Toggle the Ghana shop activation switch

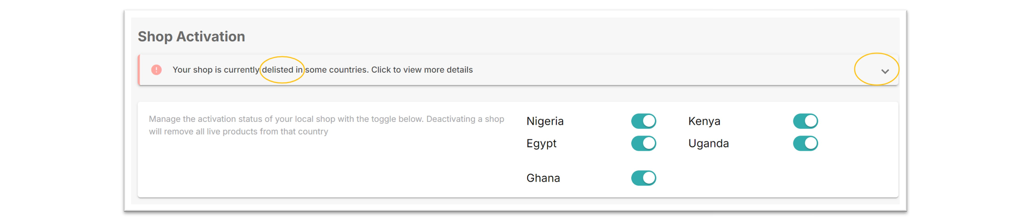tap(644, 178)
